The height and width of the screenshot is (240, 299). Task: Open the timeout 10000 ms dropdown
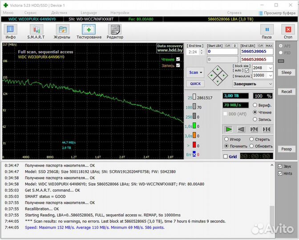[270, 76]
